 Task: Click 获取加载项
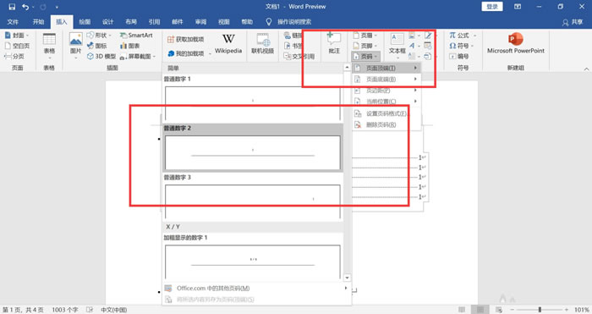pyautogui.click(x=186, y=39)
